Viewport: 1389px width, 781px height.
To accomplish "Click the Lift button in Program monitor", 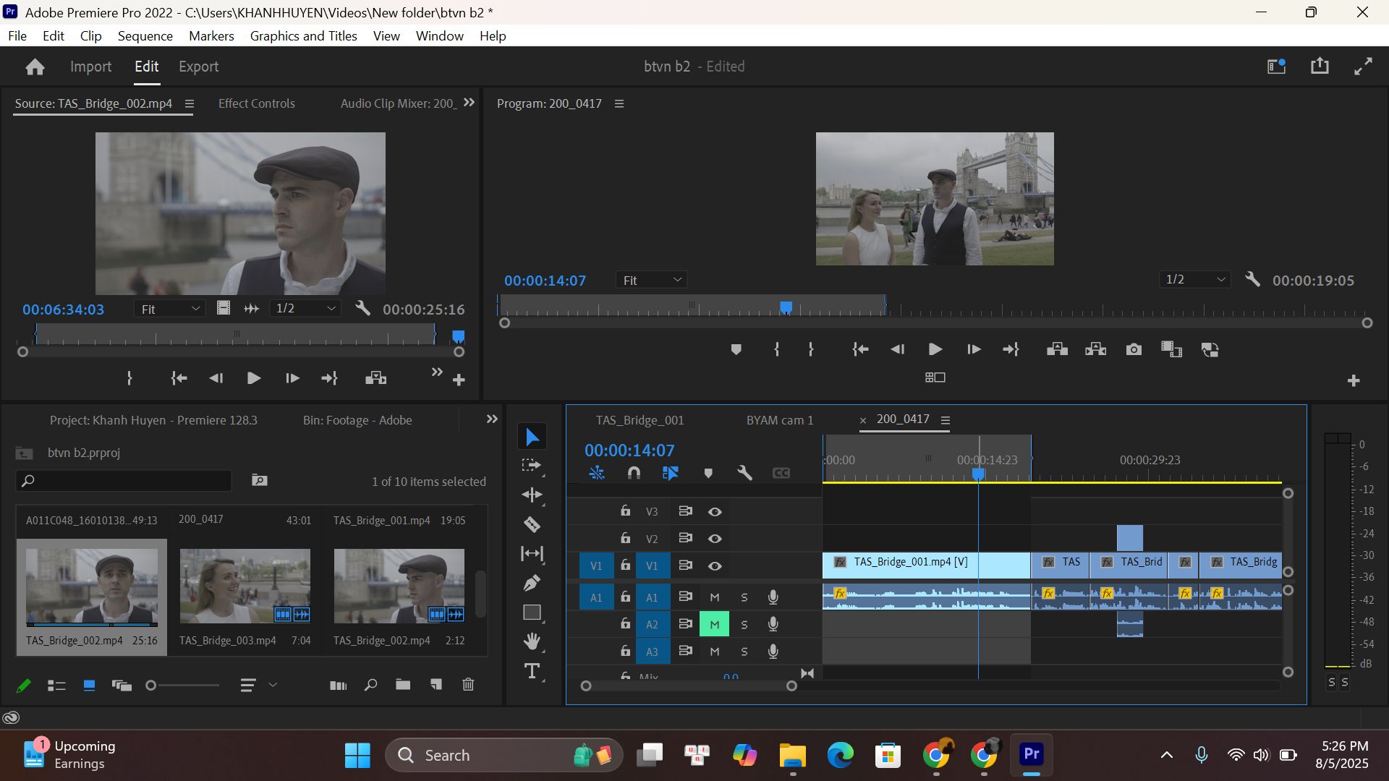I will [1057, 350].
